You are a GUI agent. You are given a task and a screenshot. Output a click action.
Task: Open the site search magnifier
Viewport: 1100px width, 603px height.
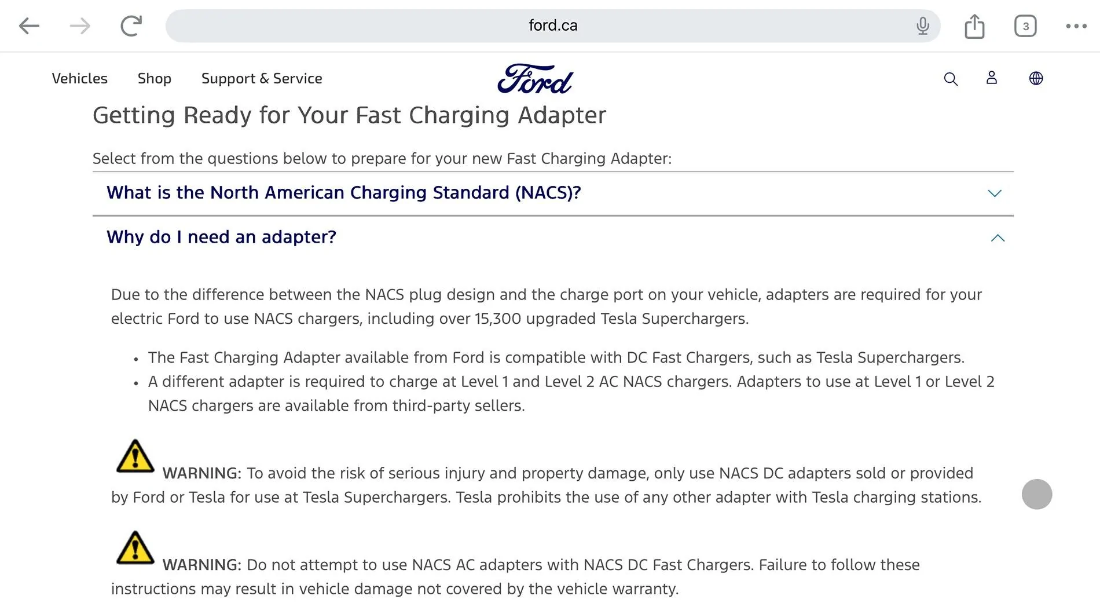(951, 79)
